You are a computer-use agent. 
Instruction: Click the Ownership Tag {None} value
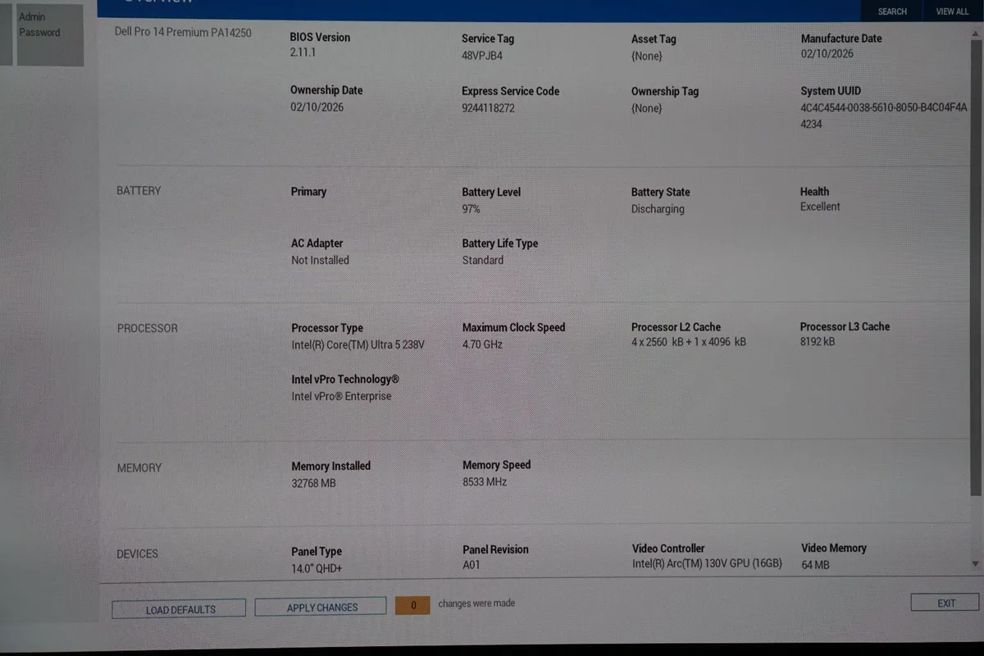pyautogui.click(x=646, y=108)
